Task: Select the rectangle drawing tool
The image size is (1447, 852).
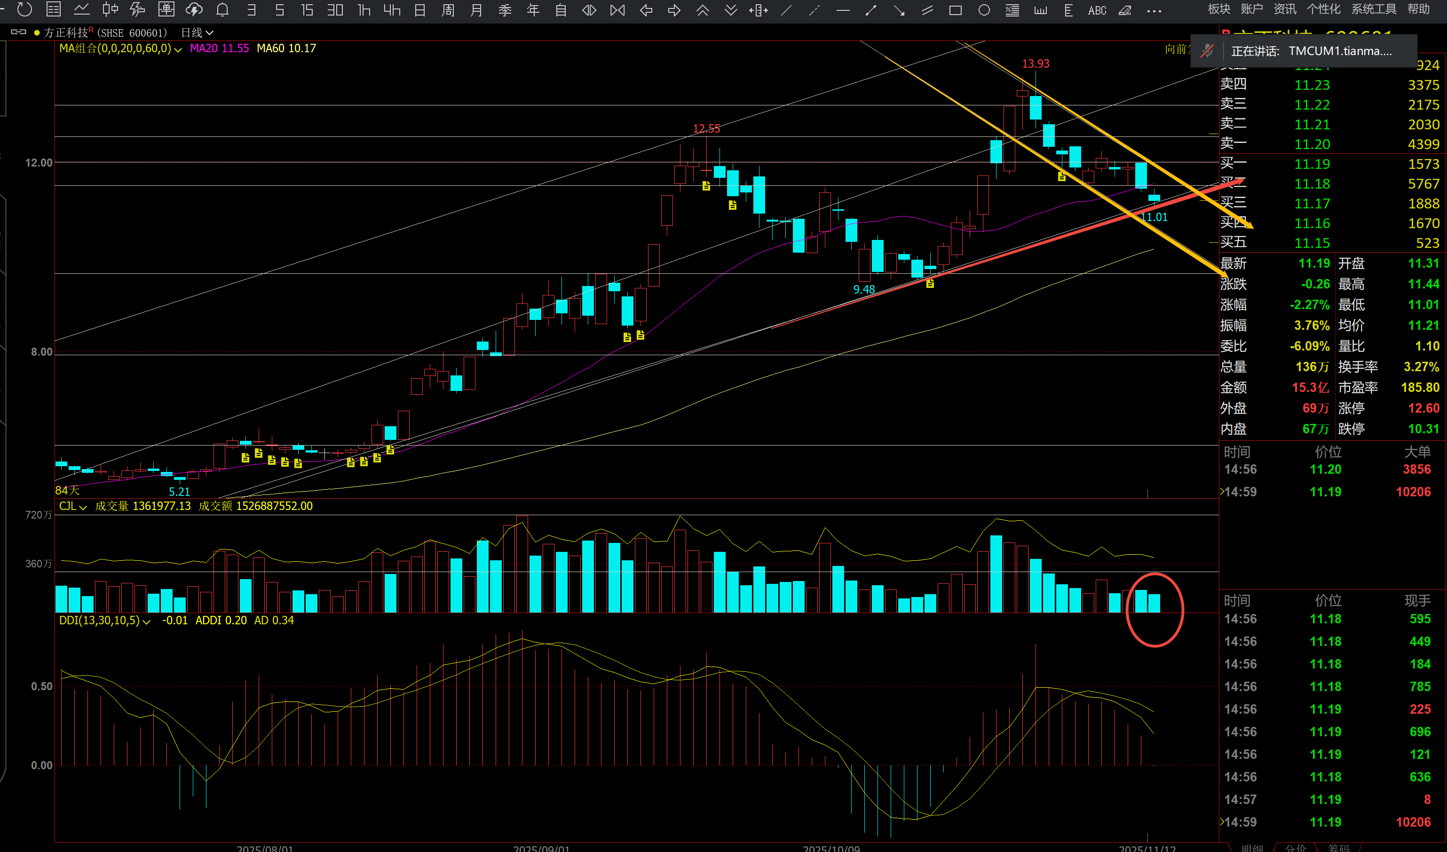Action: (x=955, y=10)
